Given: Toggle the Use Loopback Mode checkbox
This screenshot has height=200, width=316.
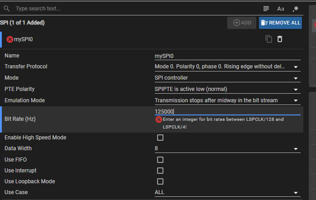Looking at the screenshot, I should (x=160, y=181).
